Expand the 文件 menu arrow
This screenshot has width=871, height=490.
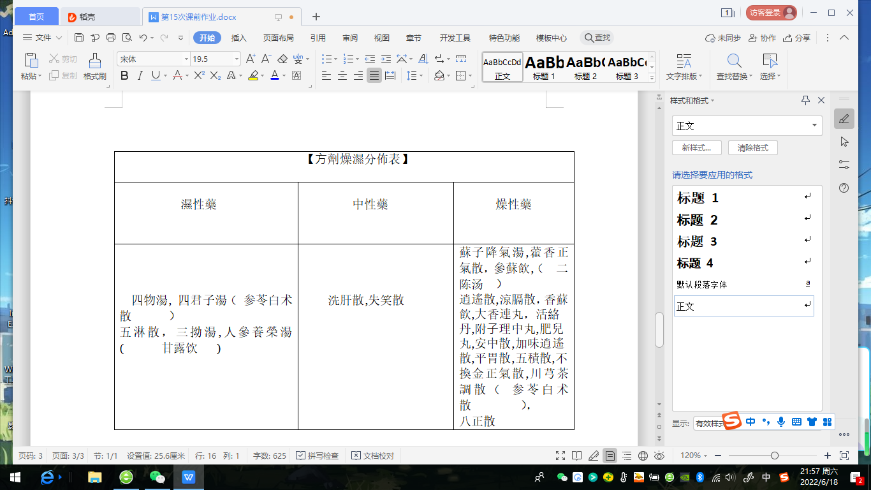tap(59, 38)
